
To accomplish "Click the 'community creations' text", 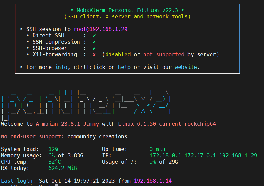I will (x=97, y=136).
